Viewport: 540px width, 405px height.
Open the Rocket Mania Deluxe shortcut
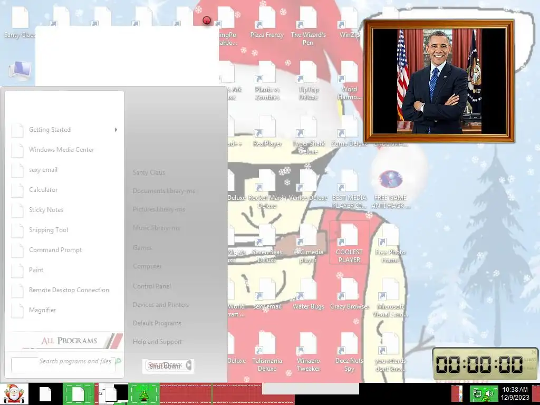tap(267, 189)
